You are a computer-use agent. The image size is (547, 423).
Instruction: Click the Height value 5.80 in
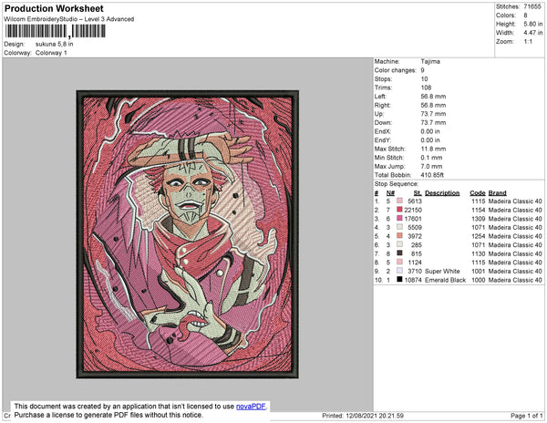click(x=533, y=24)
